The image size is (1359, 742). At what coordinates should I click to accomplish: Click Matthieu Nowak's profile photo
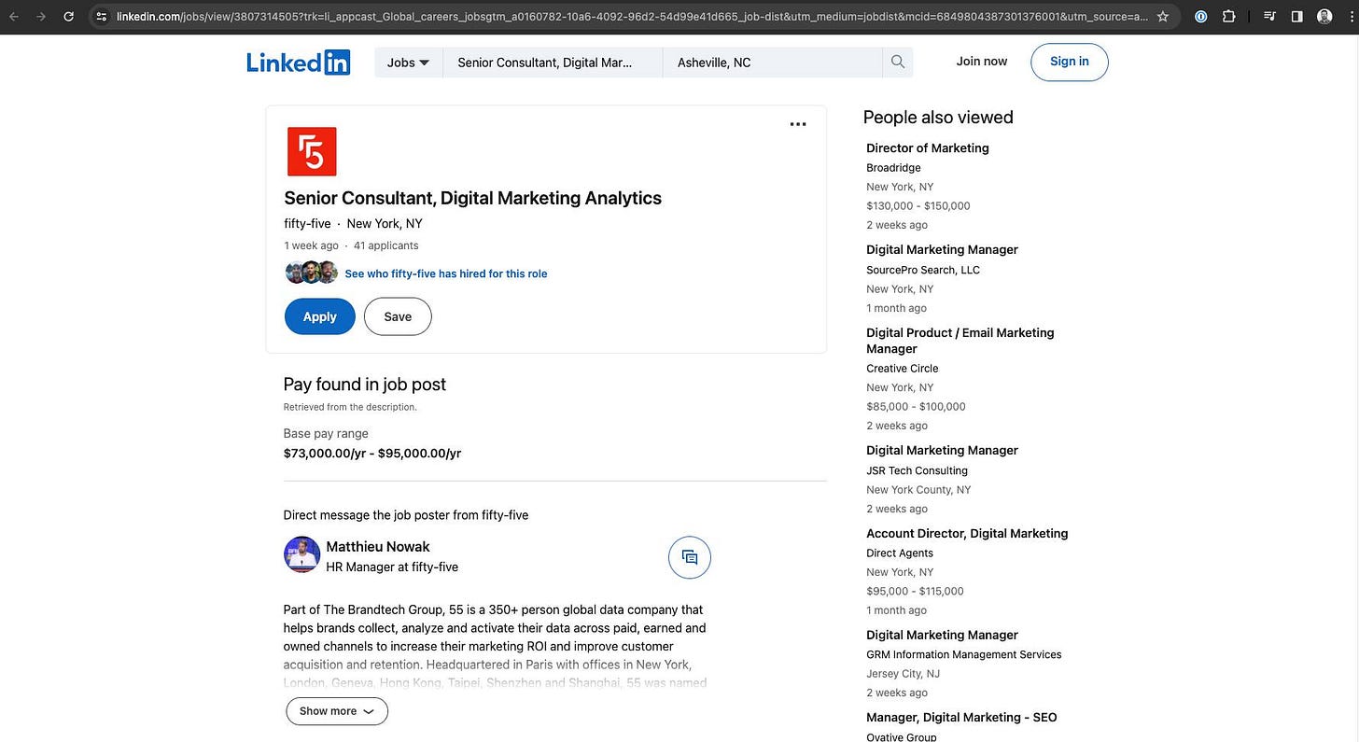click(301, 555)
